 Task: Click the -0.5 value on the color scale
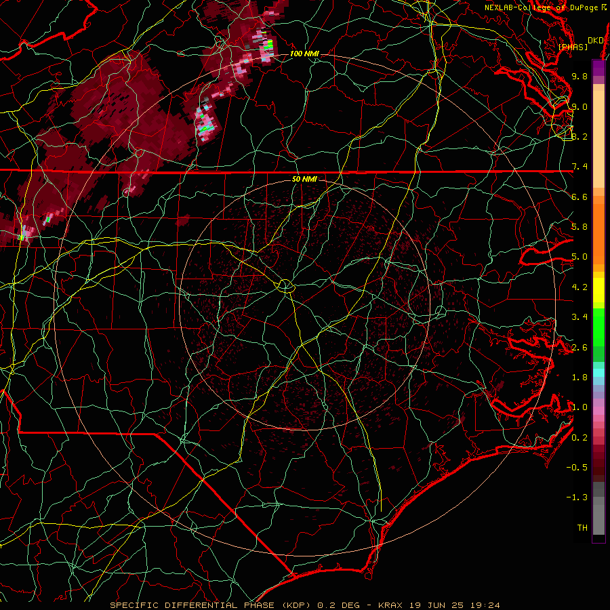(577, 468)
